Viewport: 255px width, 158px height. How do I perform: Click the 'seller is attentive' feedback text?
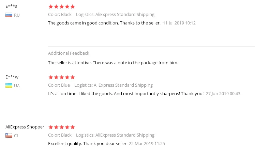point(113,63)
